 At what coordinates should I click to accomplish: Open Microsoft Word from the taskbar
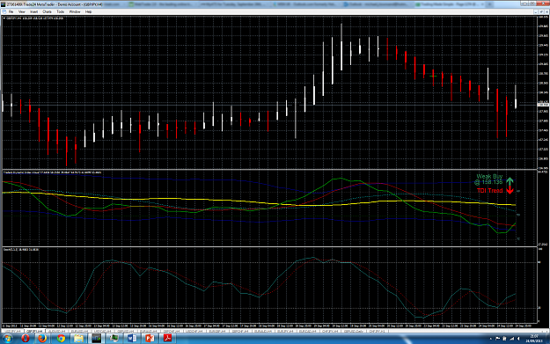coord(132,339)
